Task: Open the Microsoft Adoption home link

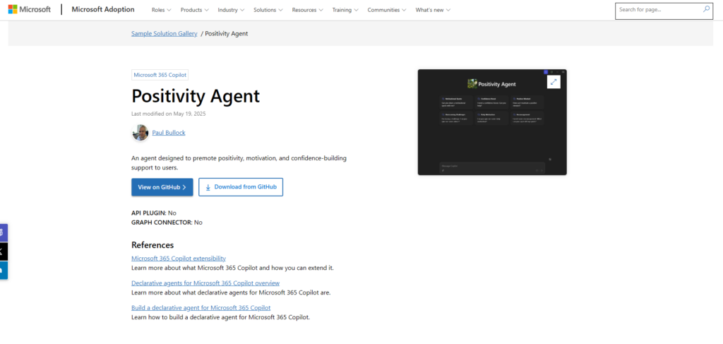Action: tap(103, 9)
